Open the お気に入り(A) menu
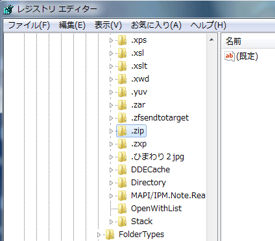The width and height of the screenshot is (275, 241). (x=156, y=25)
